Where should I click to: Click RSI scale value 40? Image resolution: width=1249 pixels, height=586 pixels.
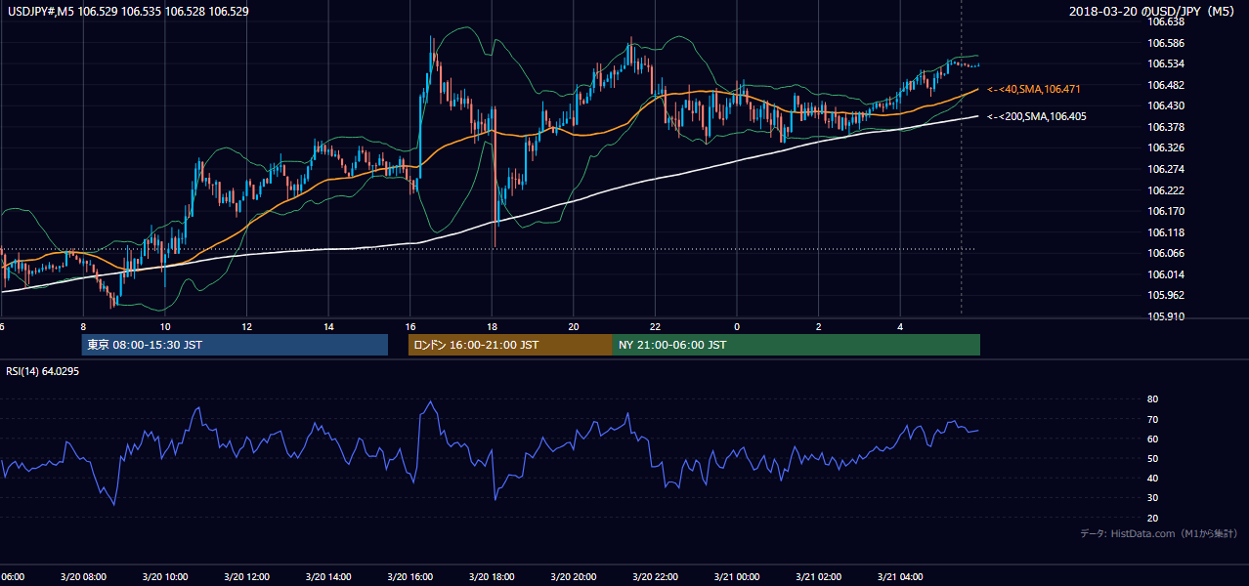pyautogui.click(x=1152, y=478)
